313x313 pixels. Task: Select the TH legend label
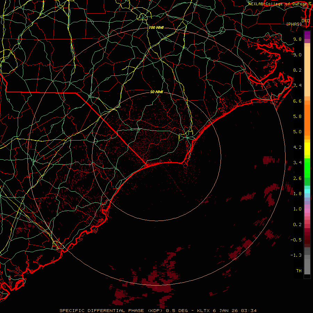[299, 271]
